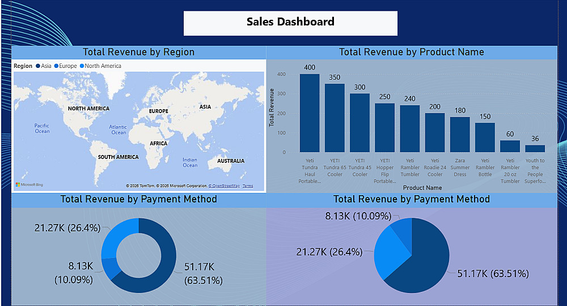Select the Youth to the People bar
This screenshot has width=567, height=306.
click(535, 149)
